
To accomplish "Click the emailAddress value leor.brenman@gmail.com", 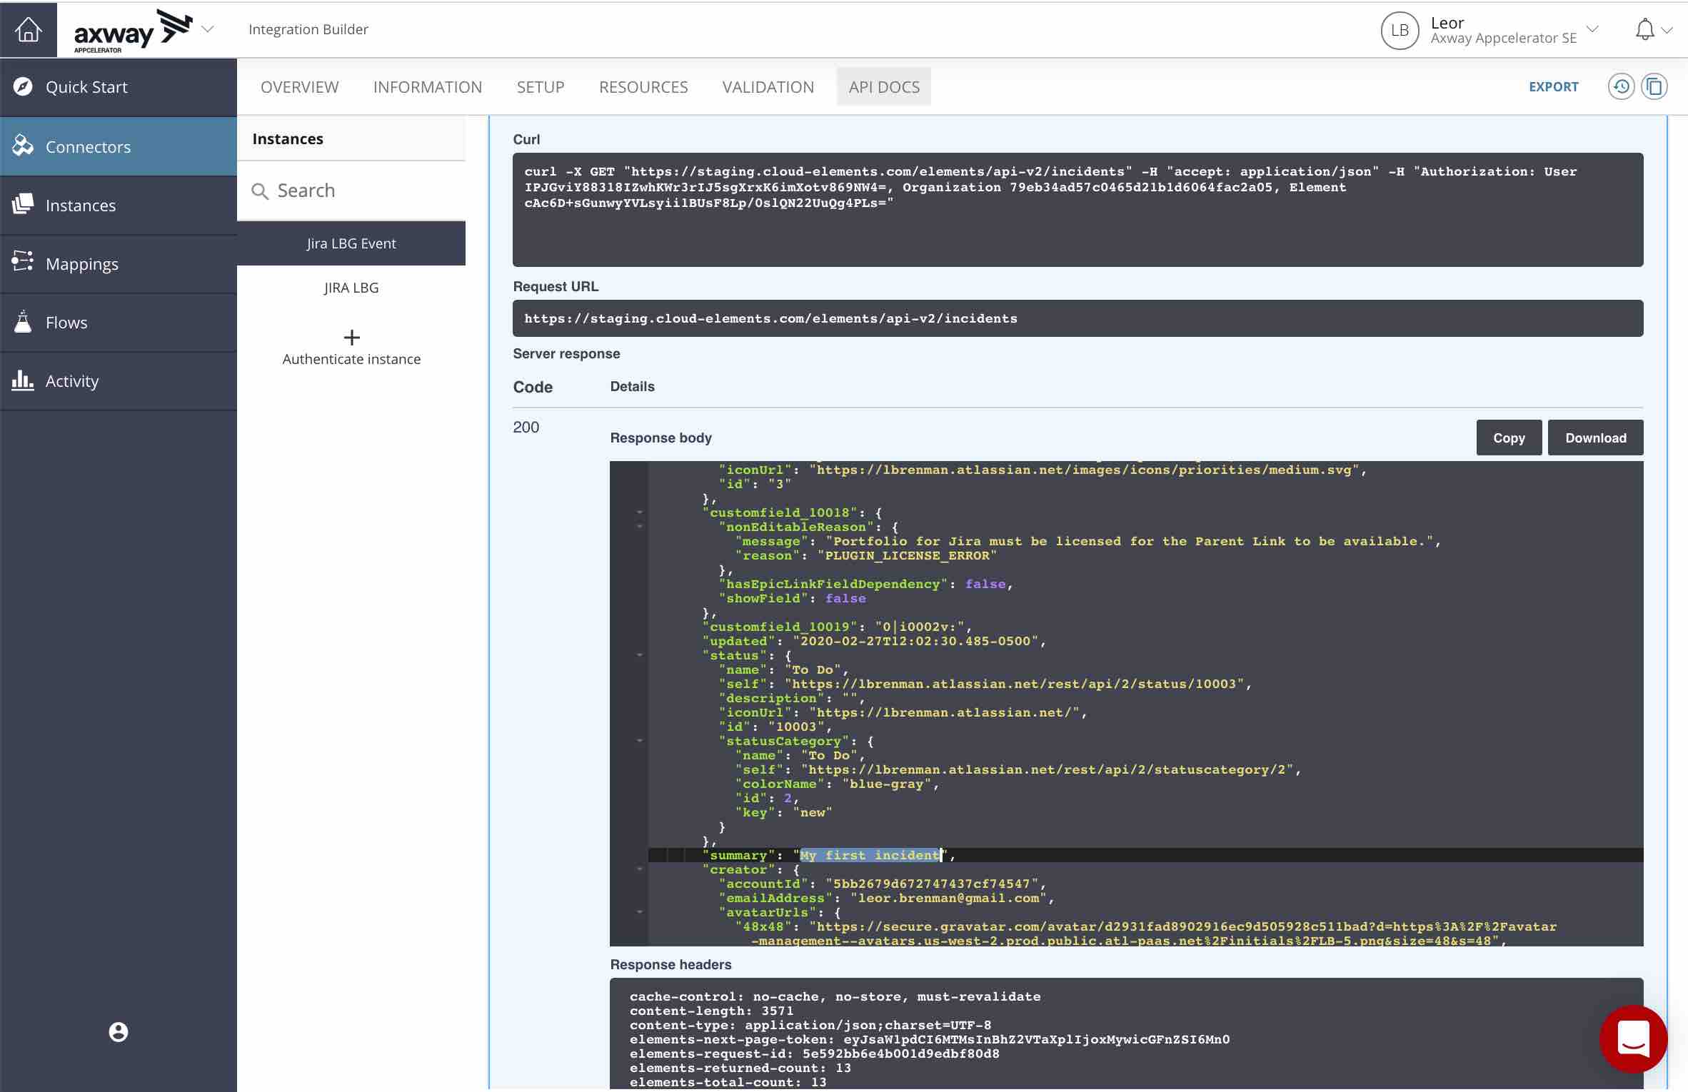I will (x=948, y=898).
